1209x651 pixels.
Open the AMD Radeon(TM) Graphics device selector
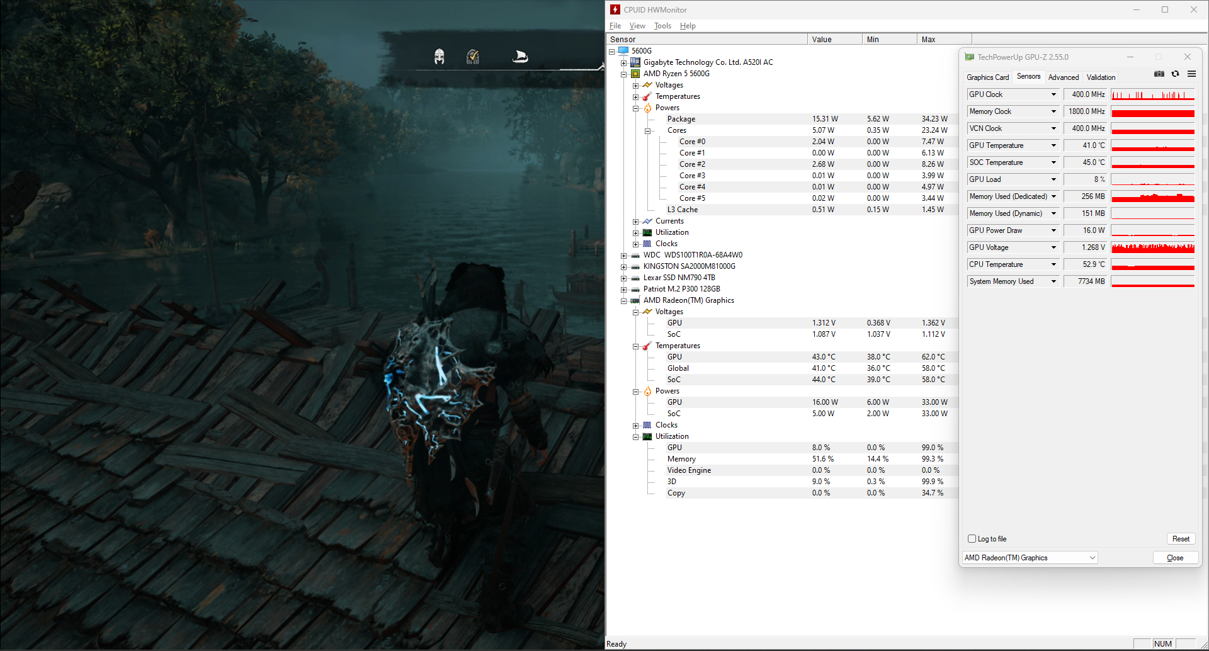pyautogui.click(x=1030, y=558)
